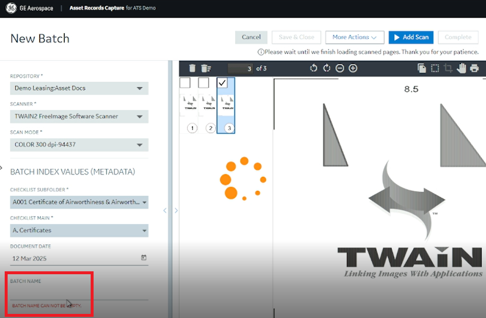Click delete all pages trash-list icon
Image resolution: width=486 pixels, height=318 pixels.
pyautogui.click(x=206, y=68)
